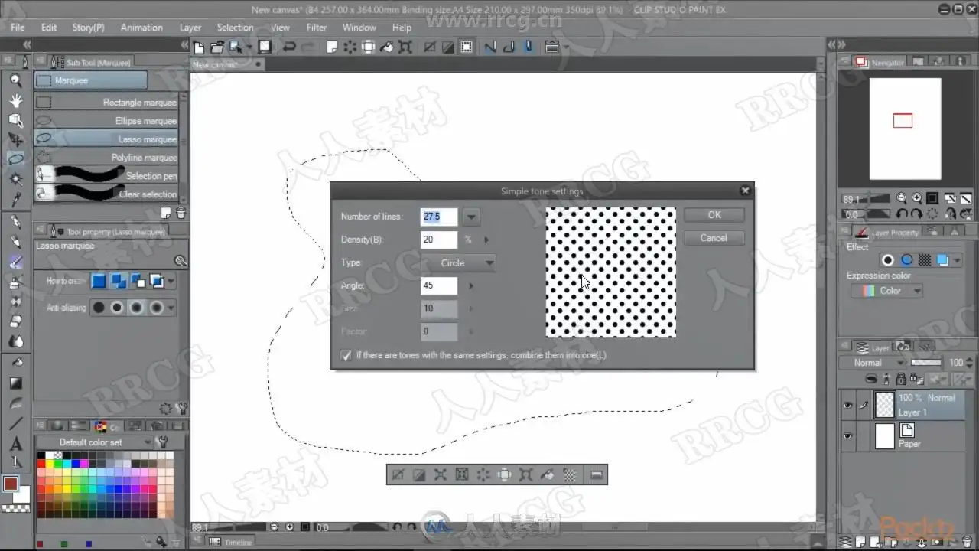Viewport: 979px width, 551px height.
Task: Click the New file toolbar icon
Action: pyautogui.click(x=199, y=47)
